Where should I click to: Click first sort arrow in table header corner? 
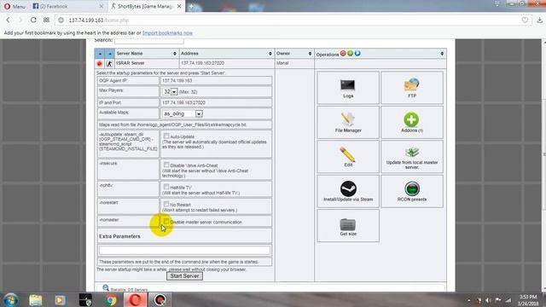coord(100,54)
